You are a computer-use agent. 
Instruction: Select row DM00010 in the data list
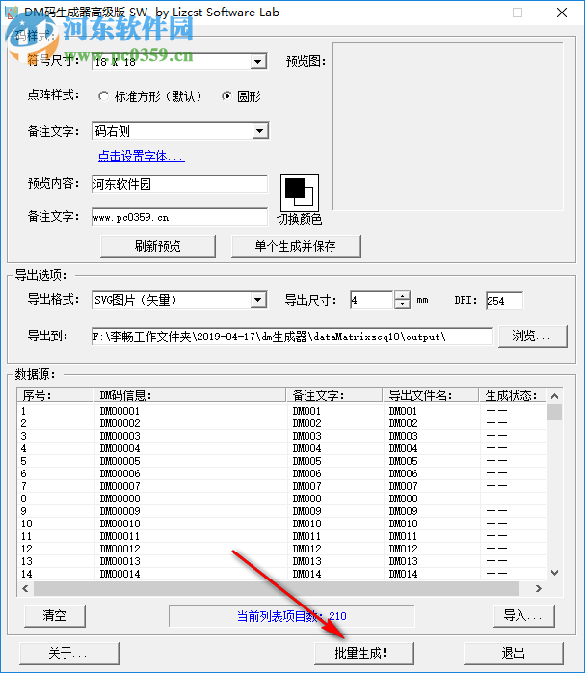(x=282, y=524)
